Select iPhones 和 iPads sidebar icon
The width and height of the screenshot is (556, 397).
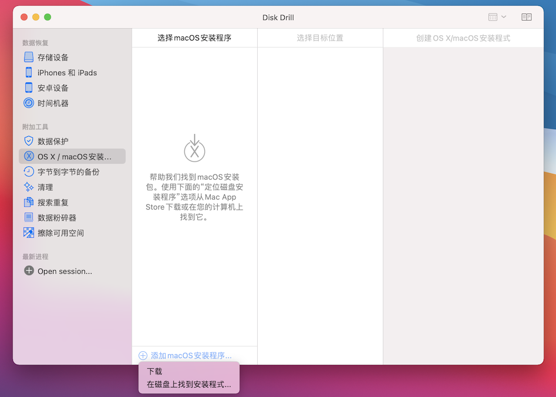coord(29,72)
